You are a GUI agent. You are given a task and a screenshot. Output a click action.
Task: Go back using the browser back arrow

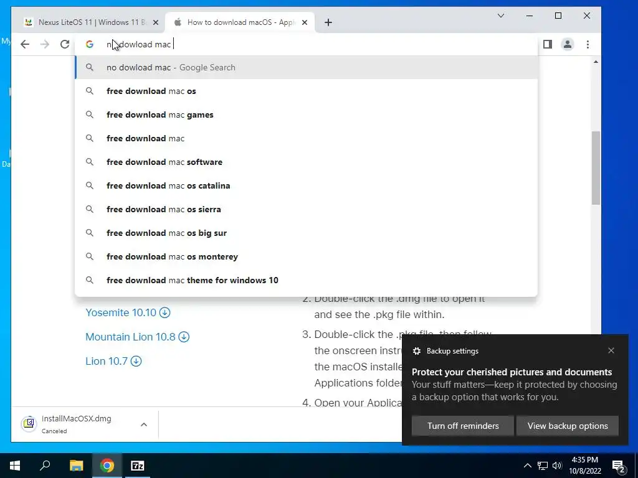[x=25, y=44]
